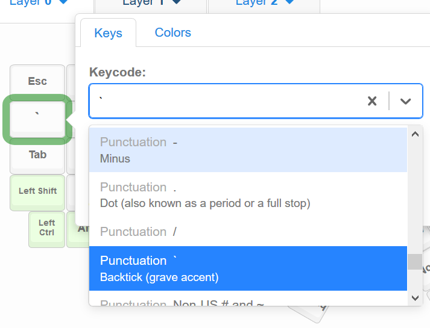Open the Layer 2 dropdown
The width and height of the screenshot is (430, 328).
[x=264, y=2]
